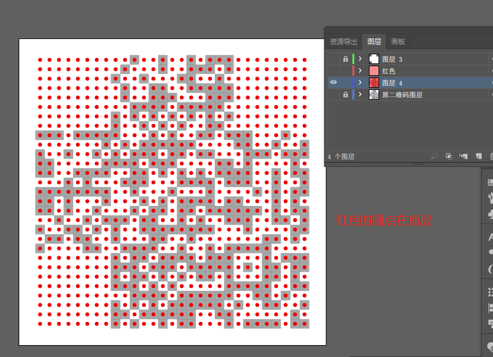Select the layer named 原二维码图层
This screenshot has height=357, width=493.
tap(402, 95)
